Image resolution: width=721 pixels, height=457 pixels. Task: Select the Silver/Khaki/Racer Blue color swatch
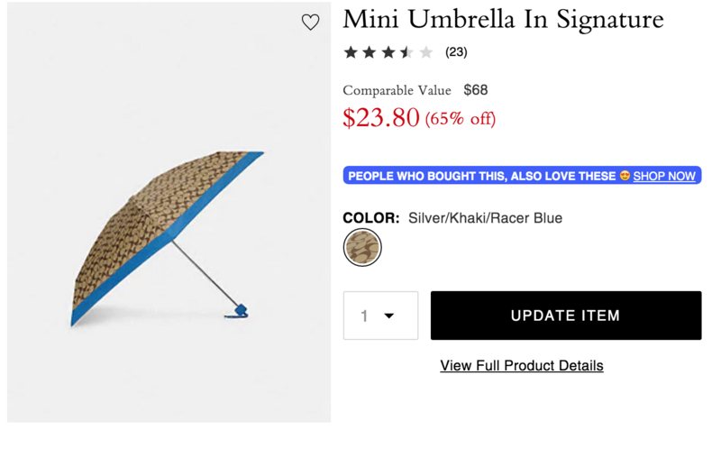362,247
